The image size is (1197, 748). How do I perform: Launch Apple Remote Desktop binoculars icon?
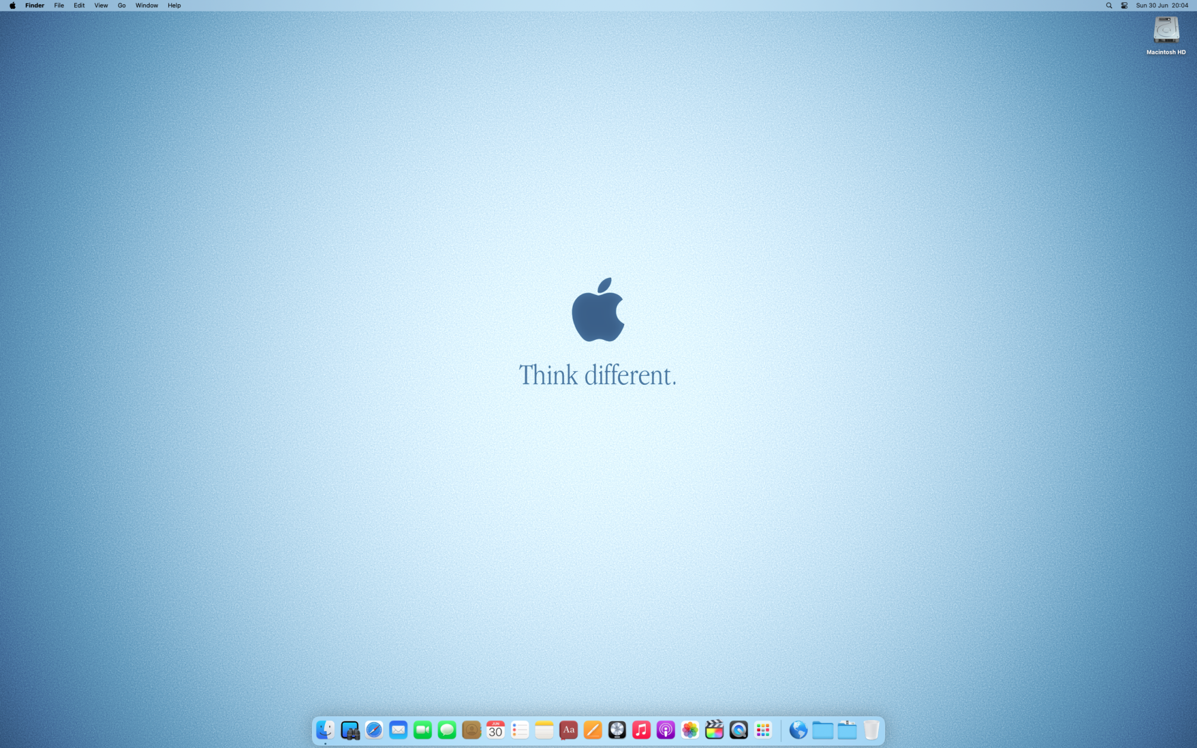pyautogui.click(x=350, y=730)
